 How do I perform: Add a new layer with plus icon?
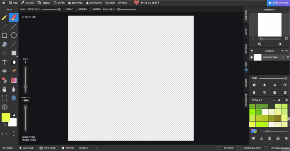tap(255, 85)
